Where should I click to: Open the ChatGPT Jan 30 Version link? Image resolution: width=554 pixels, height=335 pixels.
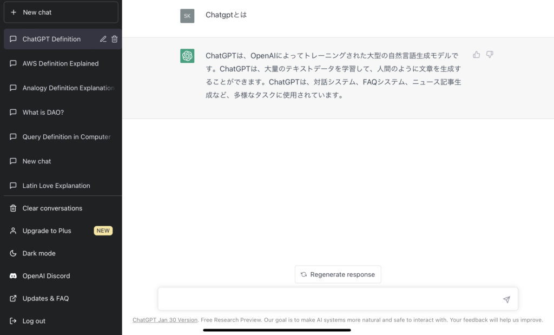click(x=165, y=320)
